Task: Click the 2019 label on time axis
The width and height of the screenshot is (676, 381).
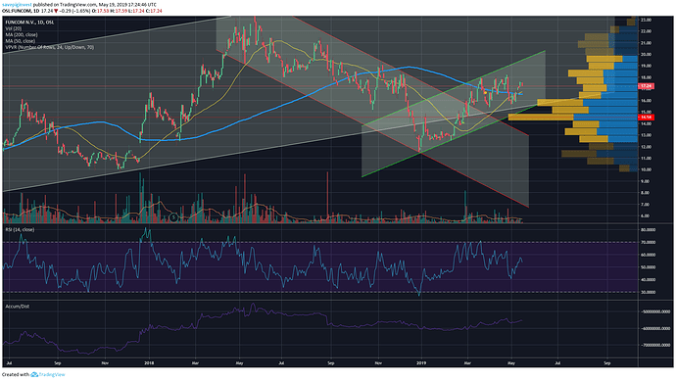Action: click(421, 363)
